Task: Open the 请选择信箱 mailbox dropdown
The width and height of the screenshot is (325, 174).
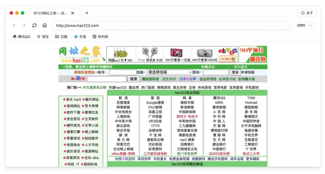Action: (x=169, y=72)
